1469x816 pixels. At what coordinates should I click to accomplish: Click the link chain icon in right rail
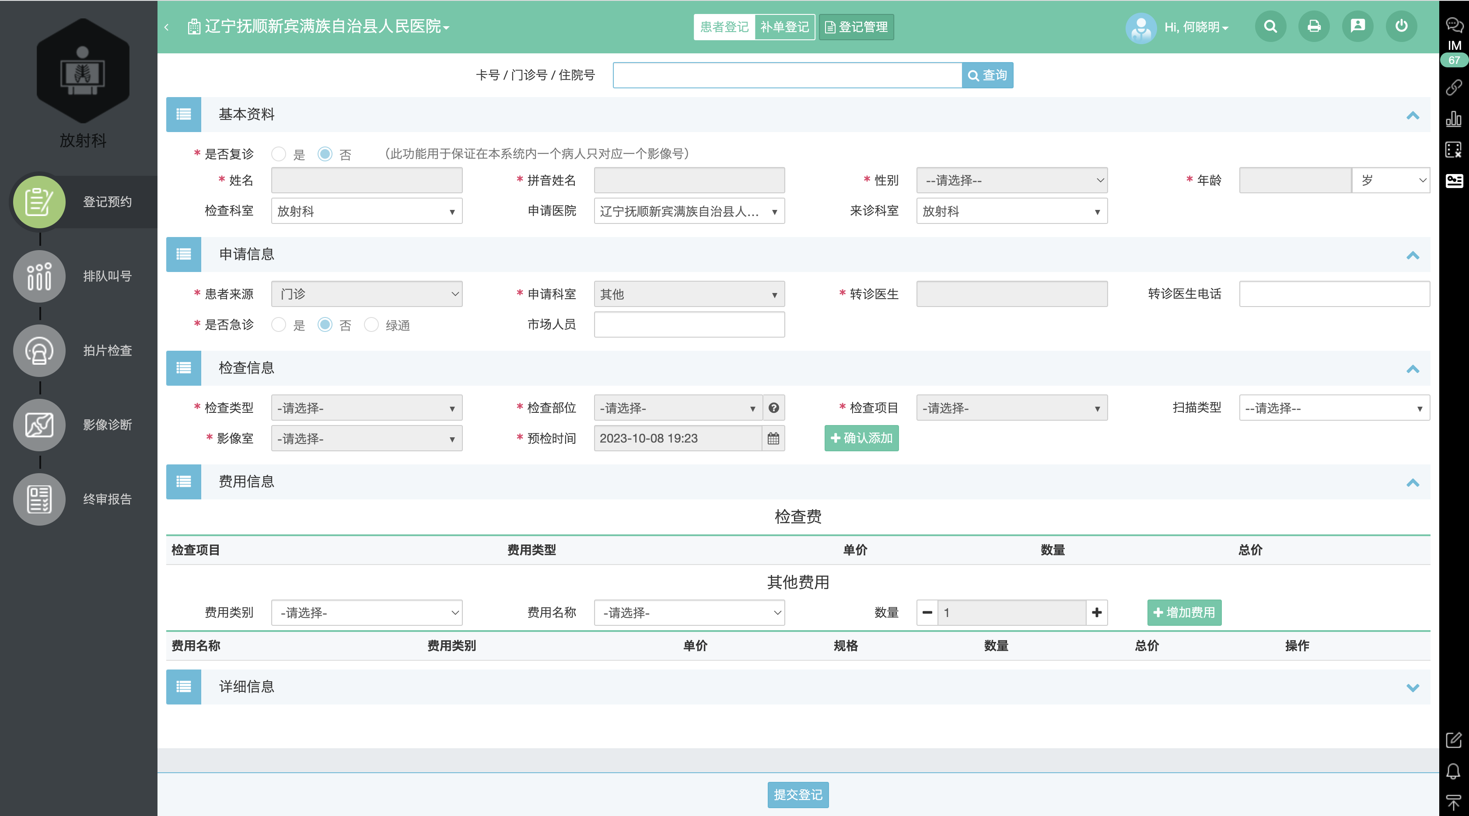[x=1454, y=87]
